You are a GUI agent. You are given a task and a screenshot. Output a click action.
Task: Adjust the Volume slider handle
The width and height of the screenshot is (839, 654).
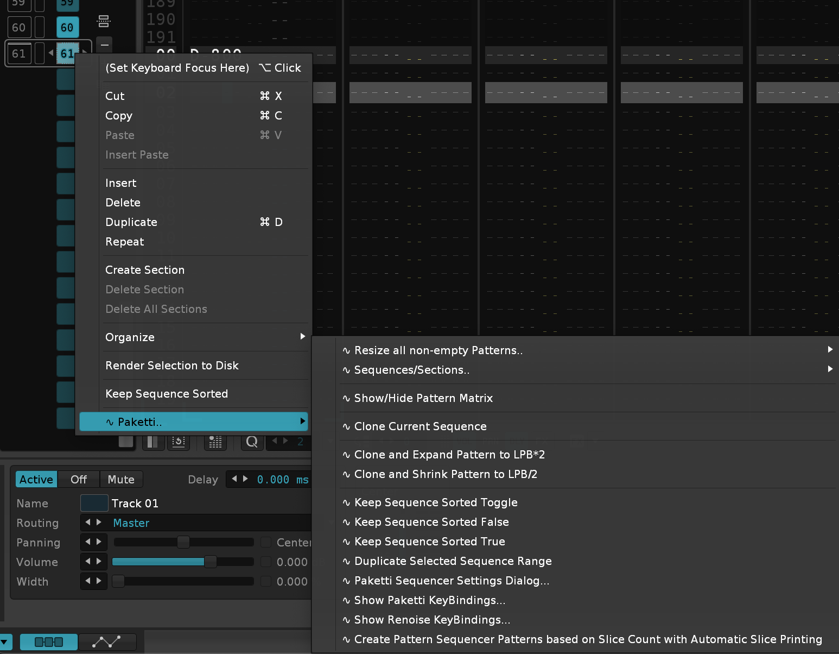pyautogui.click(x=211, y=562)
